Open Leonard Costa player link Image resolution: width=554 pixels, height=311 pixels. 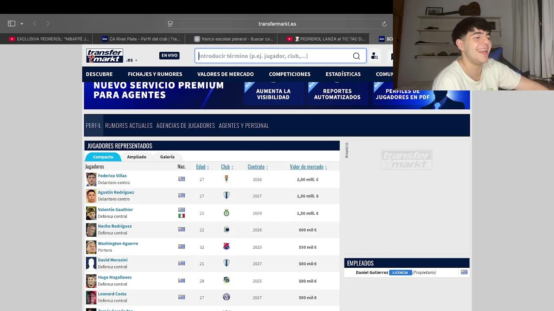112,294
